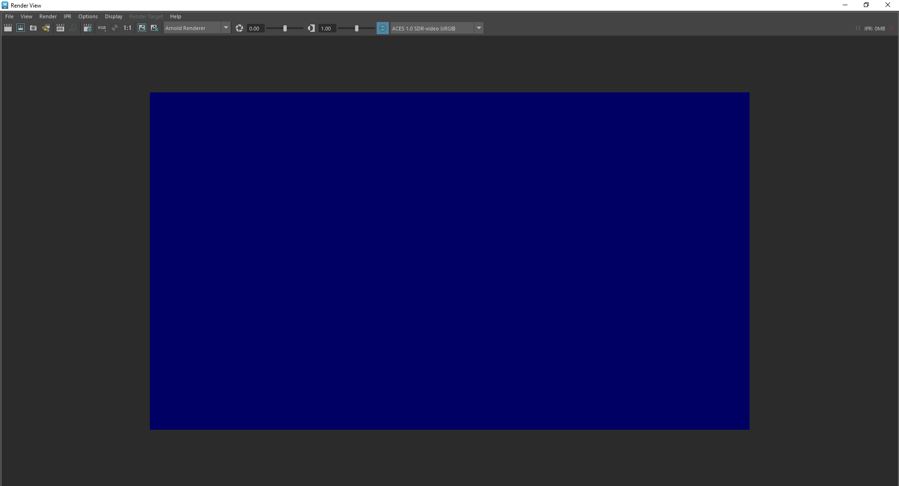Open Render Settings with the clapperboard gear icon
899x486 pixels.
[x=88, y=28]
